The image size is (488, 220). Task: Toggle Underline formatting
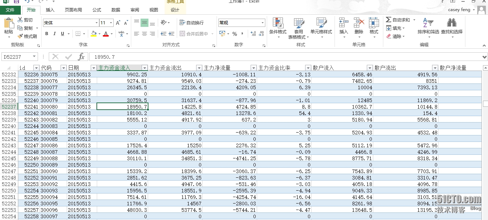click(x=63, y=34)
